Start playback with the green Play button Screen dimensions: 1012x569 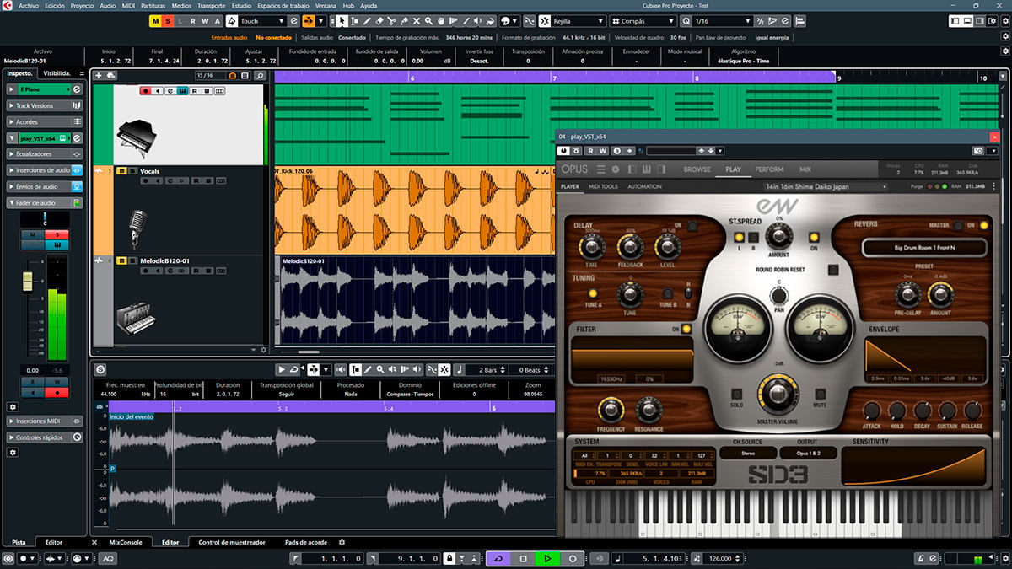point(547,558)
